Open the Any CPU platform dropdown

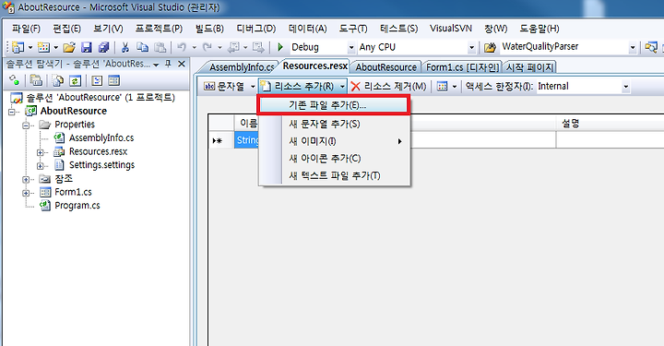[471, 47]
